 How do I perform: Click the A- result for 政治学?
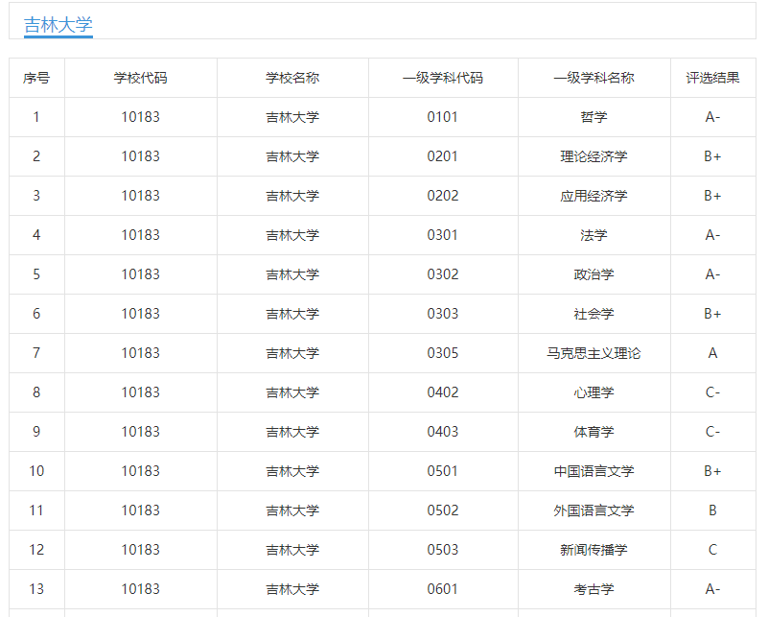712,274
